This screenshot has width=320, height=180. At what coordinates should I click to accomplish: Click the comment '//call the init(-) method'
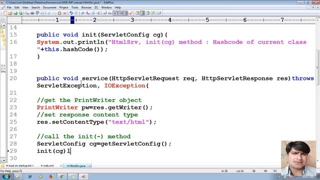tap(83, 136)
